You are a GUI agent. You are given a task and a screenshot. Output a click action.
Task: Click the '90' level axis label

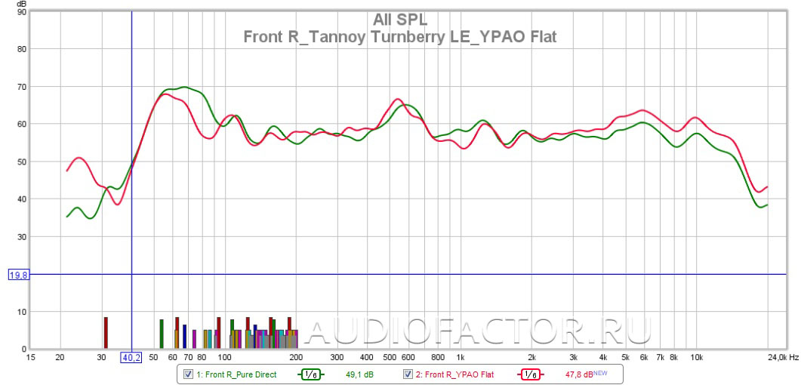[21, 12]
